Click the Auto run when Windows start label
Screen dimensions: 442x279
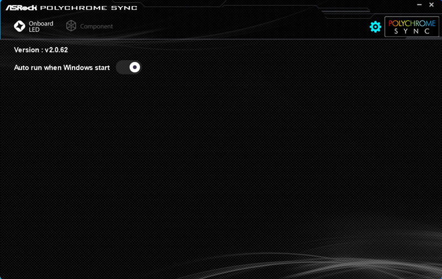62,67
